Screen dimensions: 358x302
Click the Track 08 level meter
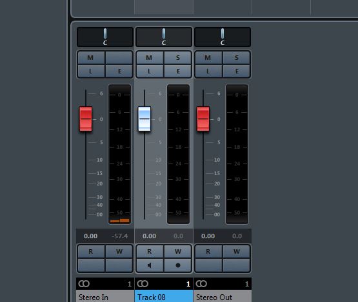pos(178,155)
